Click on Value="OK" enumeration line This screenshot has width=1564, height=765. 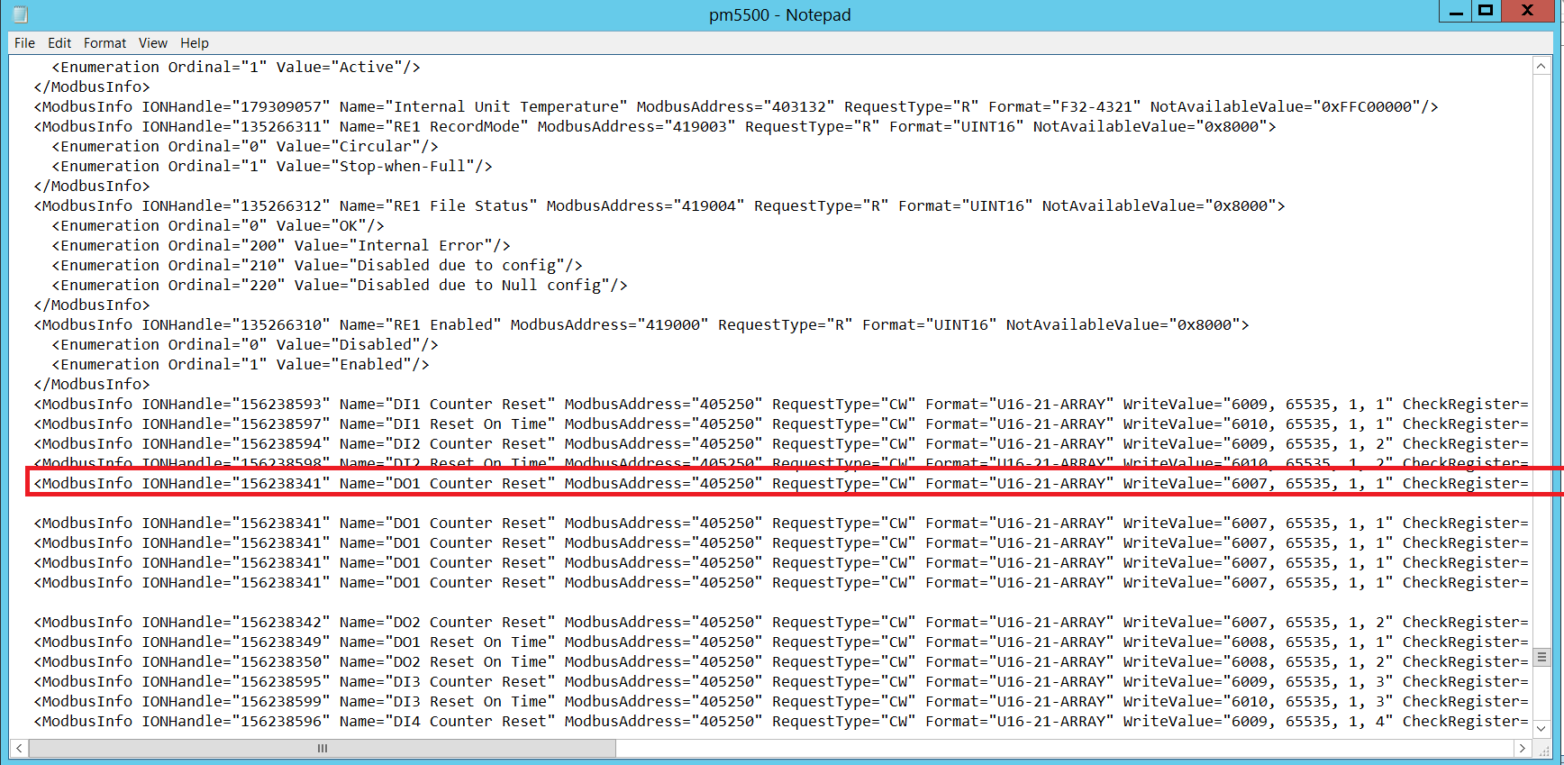pyautogui.click(x=218, y=225)
